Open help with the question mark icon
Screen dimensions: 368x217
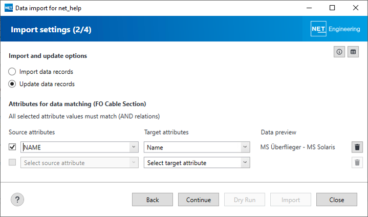(x=18, y=200)
